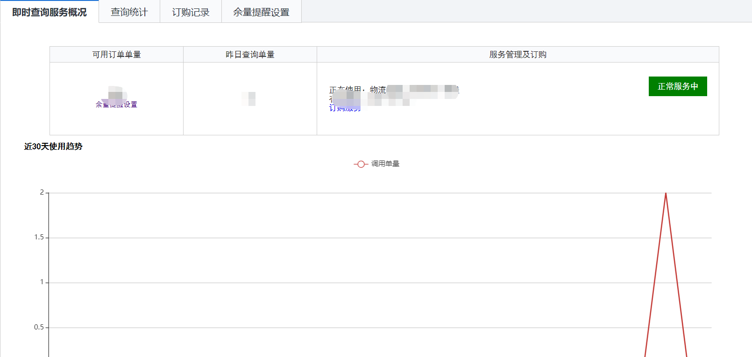Click the peak of the red line
The height and width of the screenshot is (357, 752).
[x=666, y=193]
